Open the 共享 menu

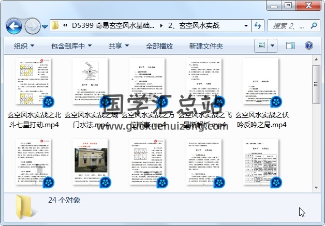119,46
